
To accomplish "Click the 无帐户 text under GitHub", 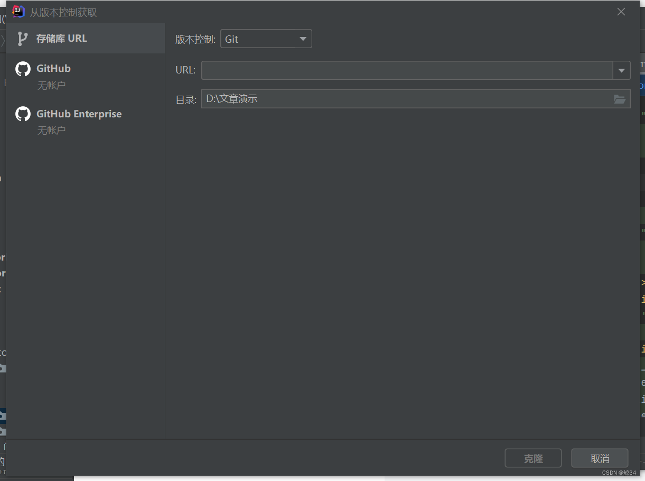I will click(x=51, y=85).
